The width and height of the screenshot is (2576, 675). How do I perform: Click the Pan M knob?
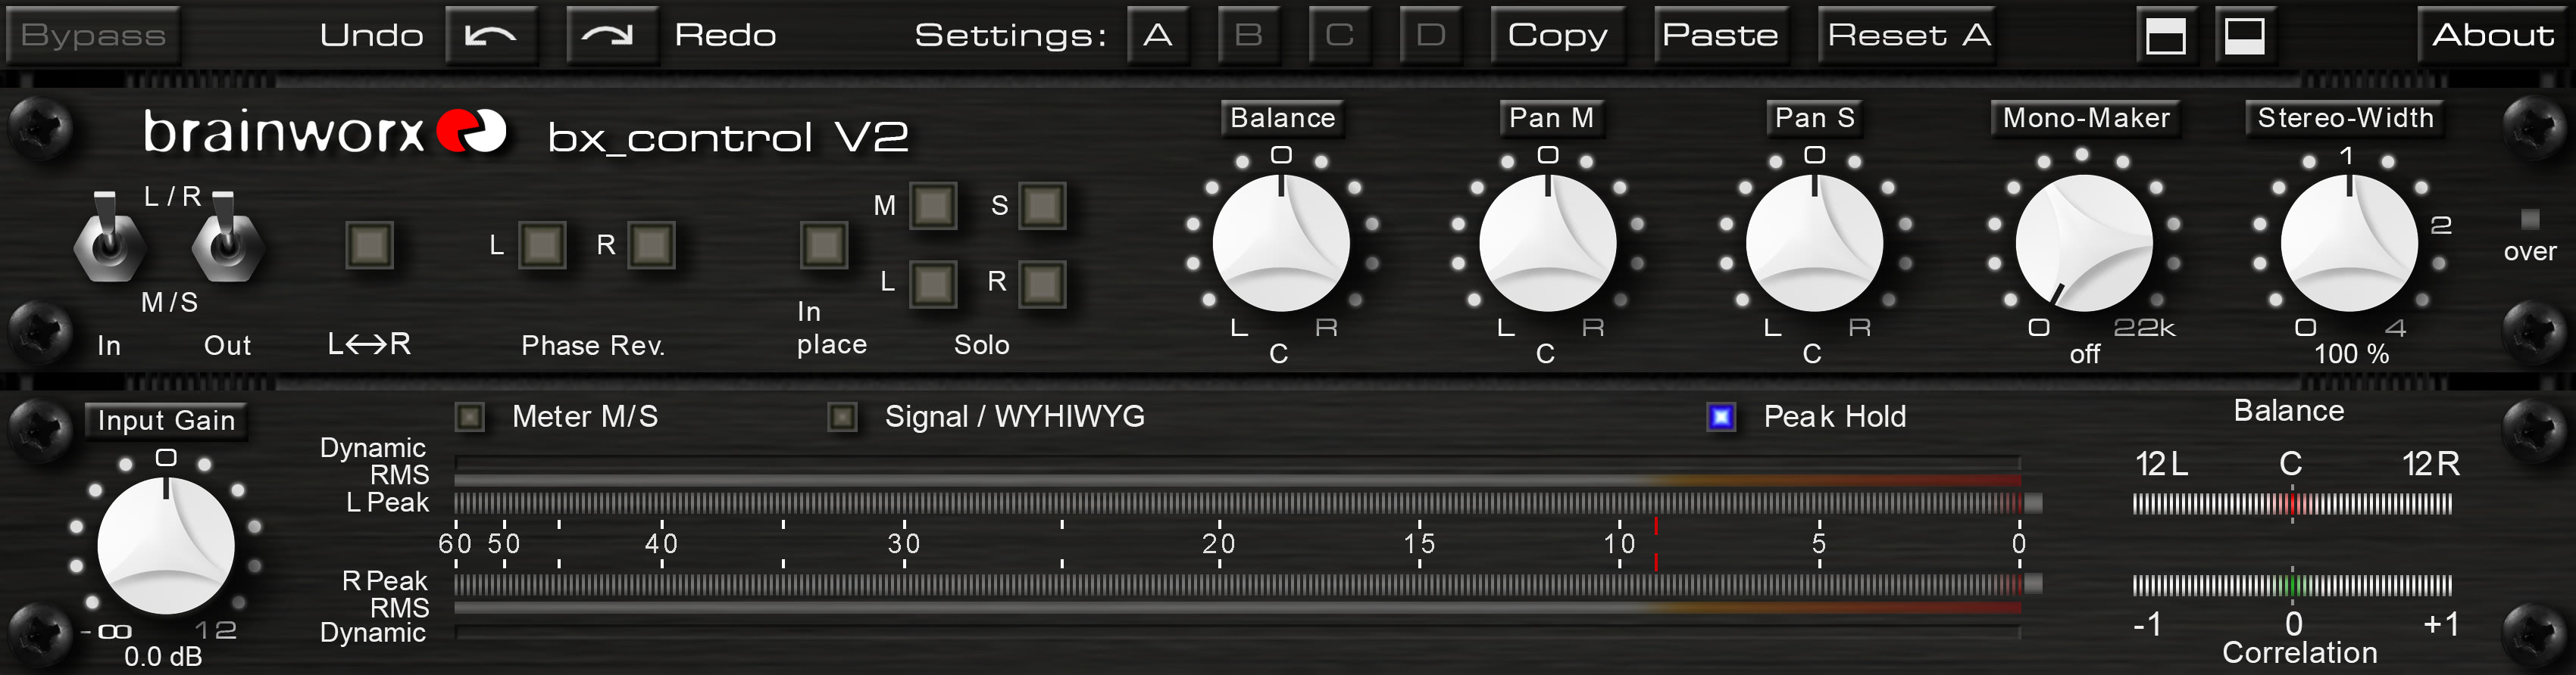coord(1547,243)
